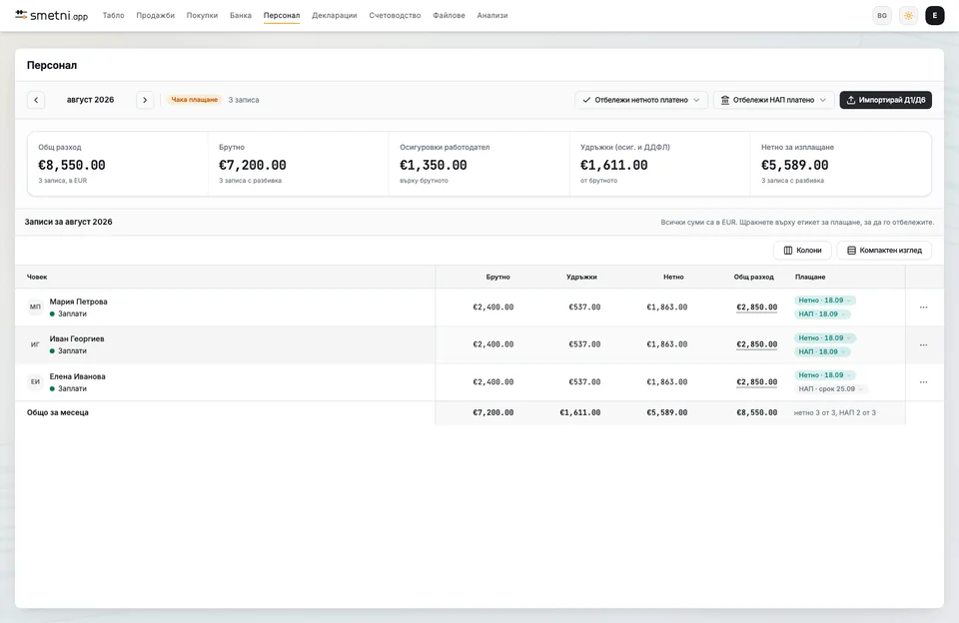
Task: Click the Общ разход €8,550.00 summary card
Action: [x=118, y=164]
